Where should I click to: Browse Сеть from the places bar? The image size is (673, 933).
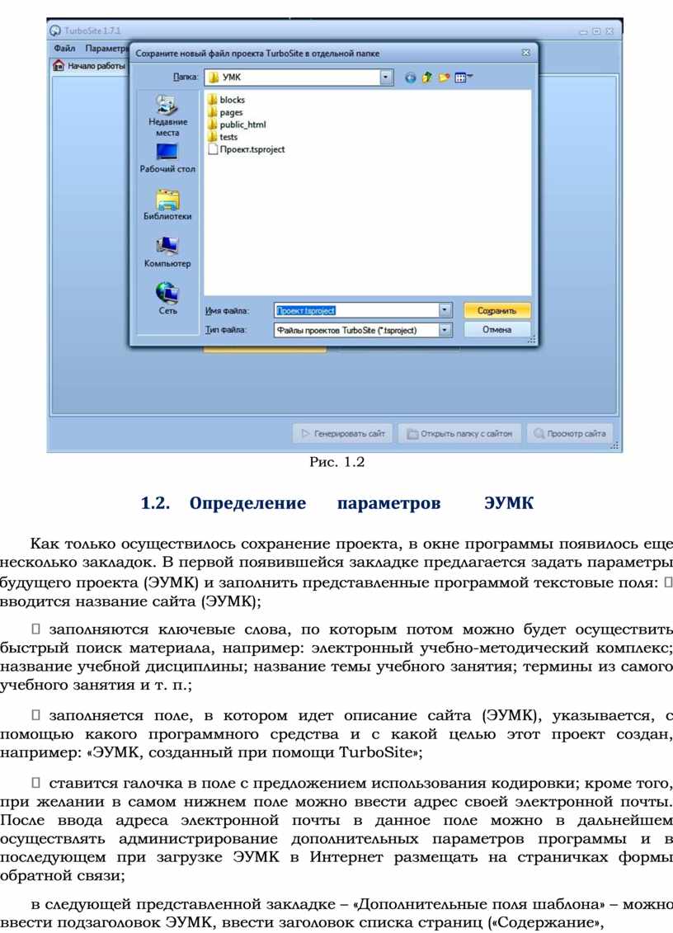point(167,299)
